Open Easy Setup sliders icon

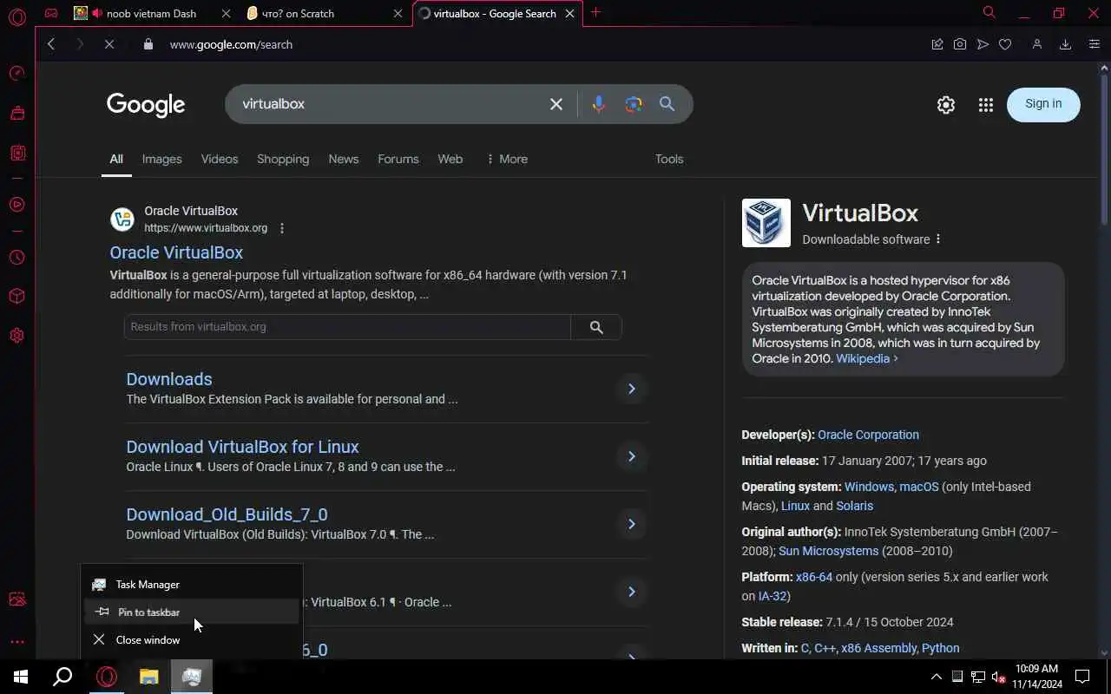1094,44
